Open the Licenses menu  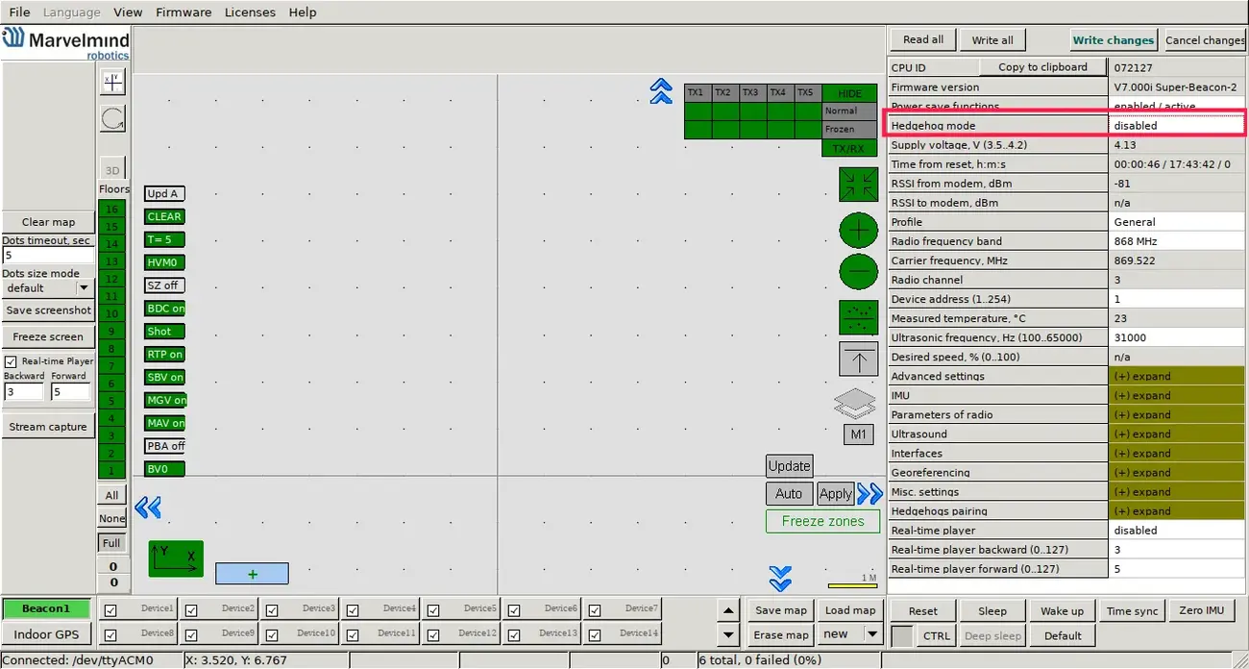pyautogui.click(x=250, y=12)
